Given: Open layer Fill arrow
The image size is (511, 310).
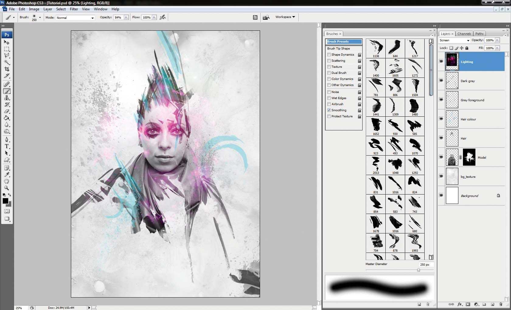Looking at the screenshot, I should coord(497,48).
